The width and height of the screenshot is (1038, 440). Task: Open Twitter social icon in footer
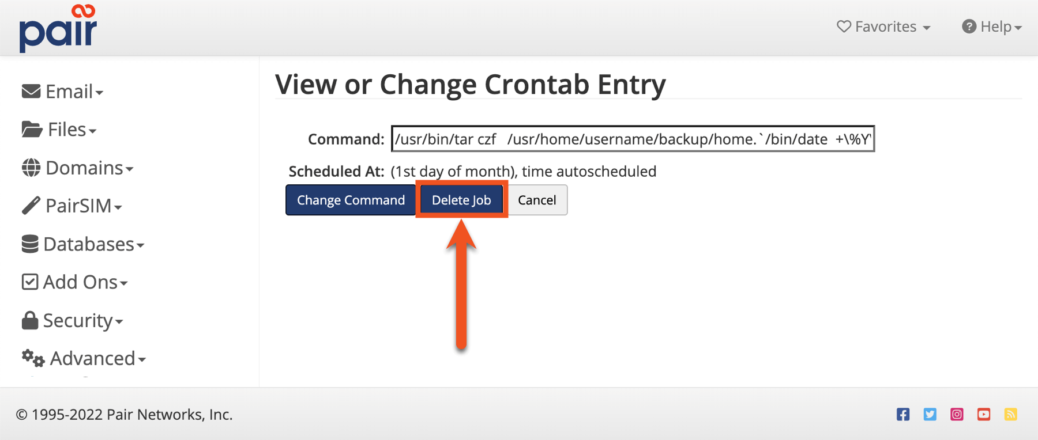[x=930, y=414]
